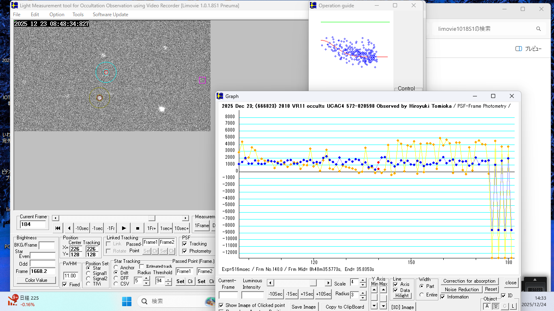Open the Software Update menu
This screenshot has width=554, height=311.
[110, 15]
